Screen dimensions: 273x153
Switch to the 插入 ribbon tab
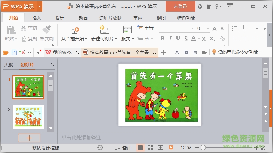[37, 18]
